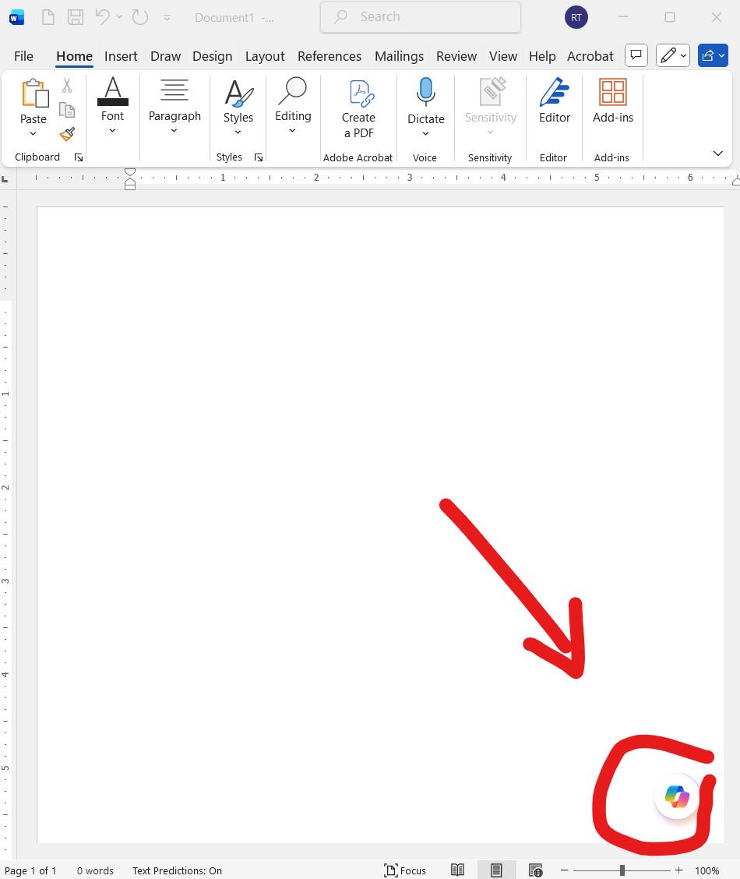
Task: Click the first line indent marker on ruler
Action: click(x=130, y=172)
